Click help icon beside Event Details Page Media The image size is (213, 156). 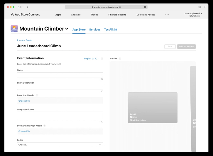point(44,126)
